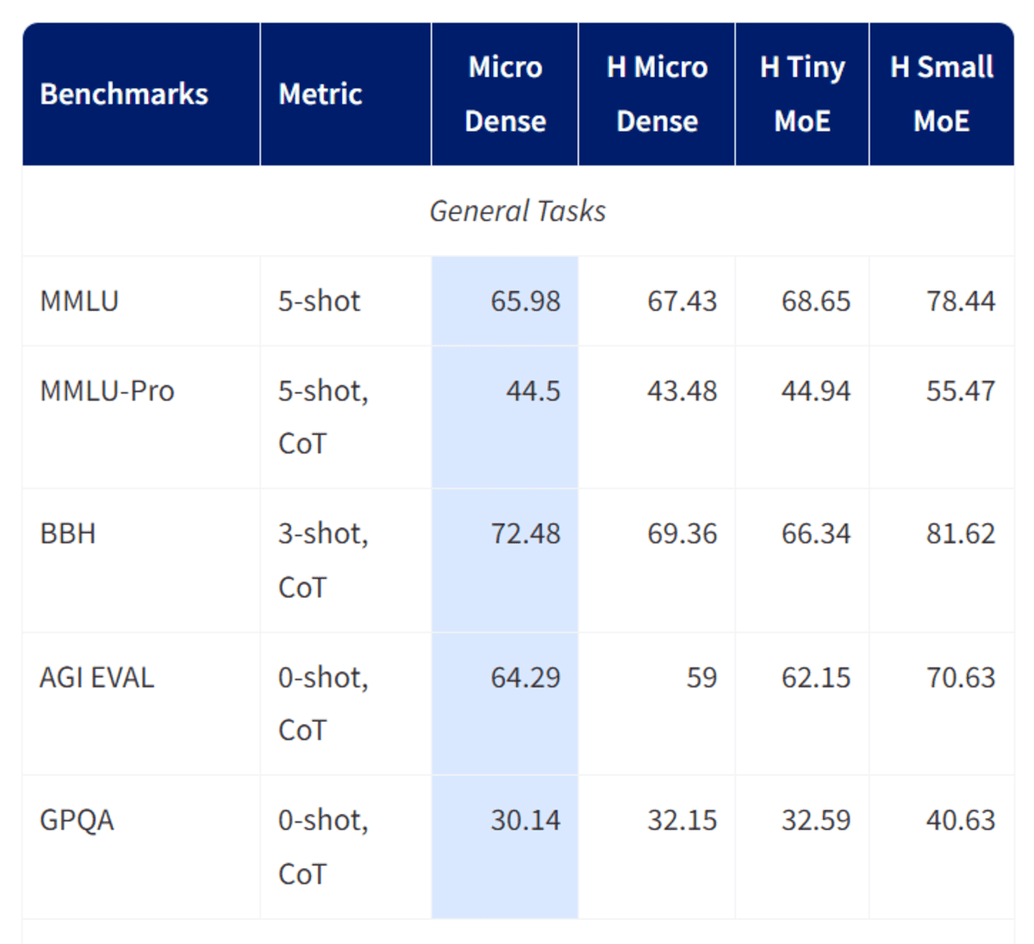
Task: Click the 5-shot metric for MMLU
Action: [x=319, y=301]
